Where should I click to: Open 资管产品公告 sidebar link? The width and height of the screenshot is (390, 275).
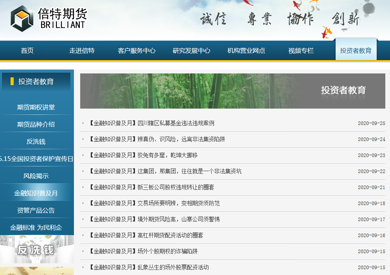point(36,211)
